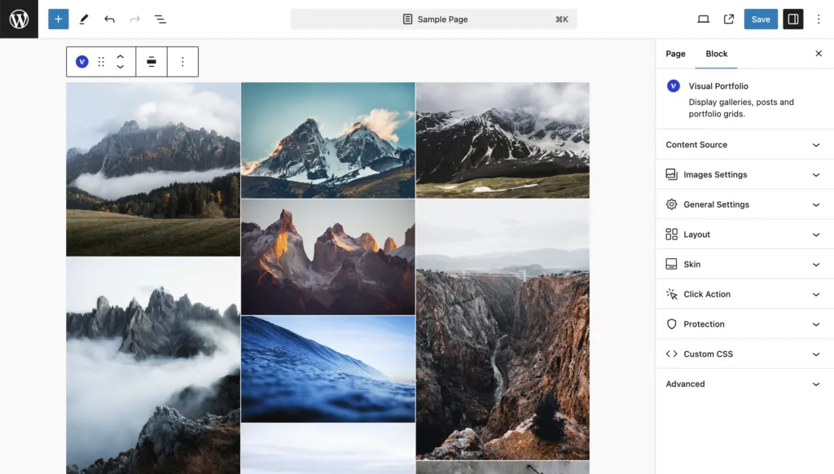The height and width of the screenshot is (474, 834).
Task: Open the Document Overview list icon
Action: tap(160, 19)
